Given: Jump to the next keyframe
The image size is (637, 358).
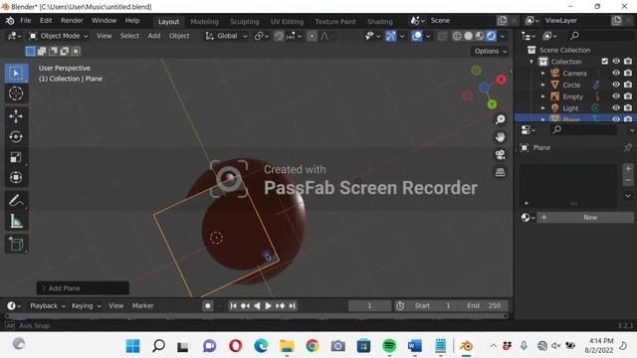Looking at the screenshot, I should point(281,305).
